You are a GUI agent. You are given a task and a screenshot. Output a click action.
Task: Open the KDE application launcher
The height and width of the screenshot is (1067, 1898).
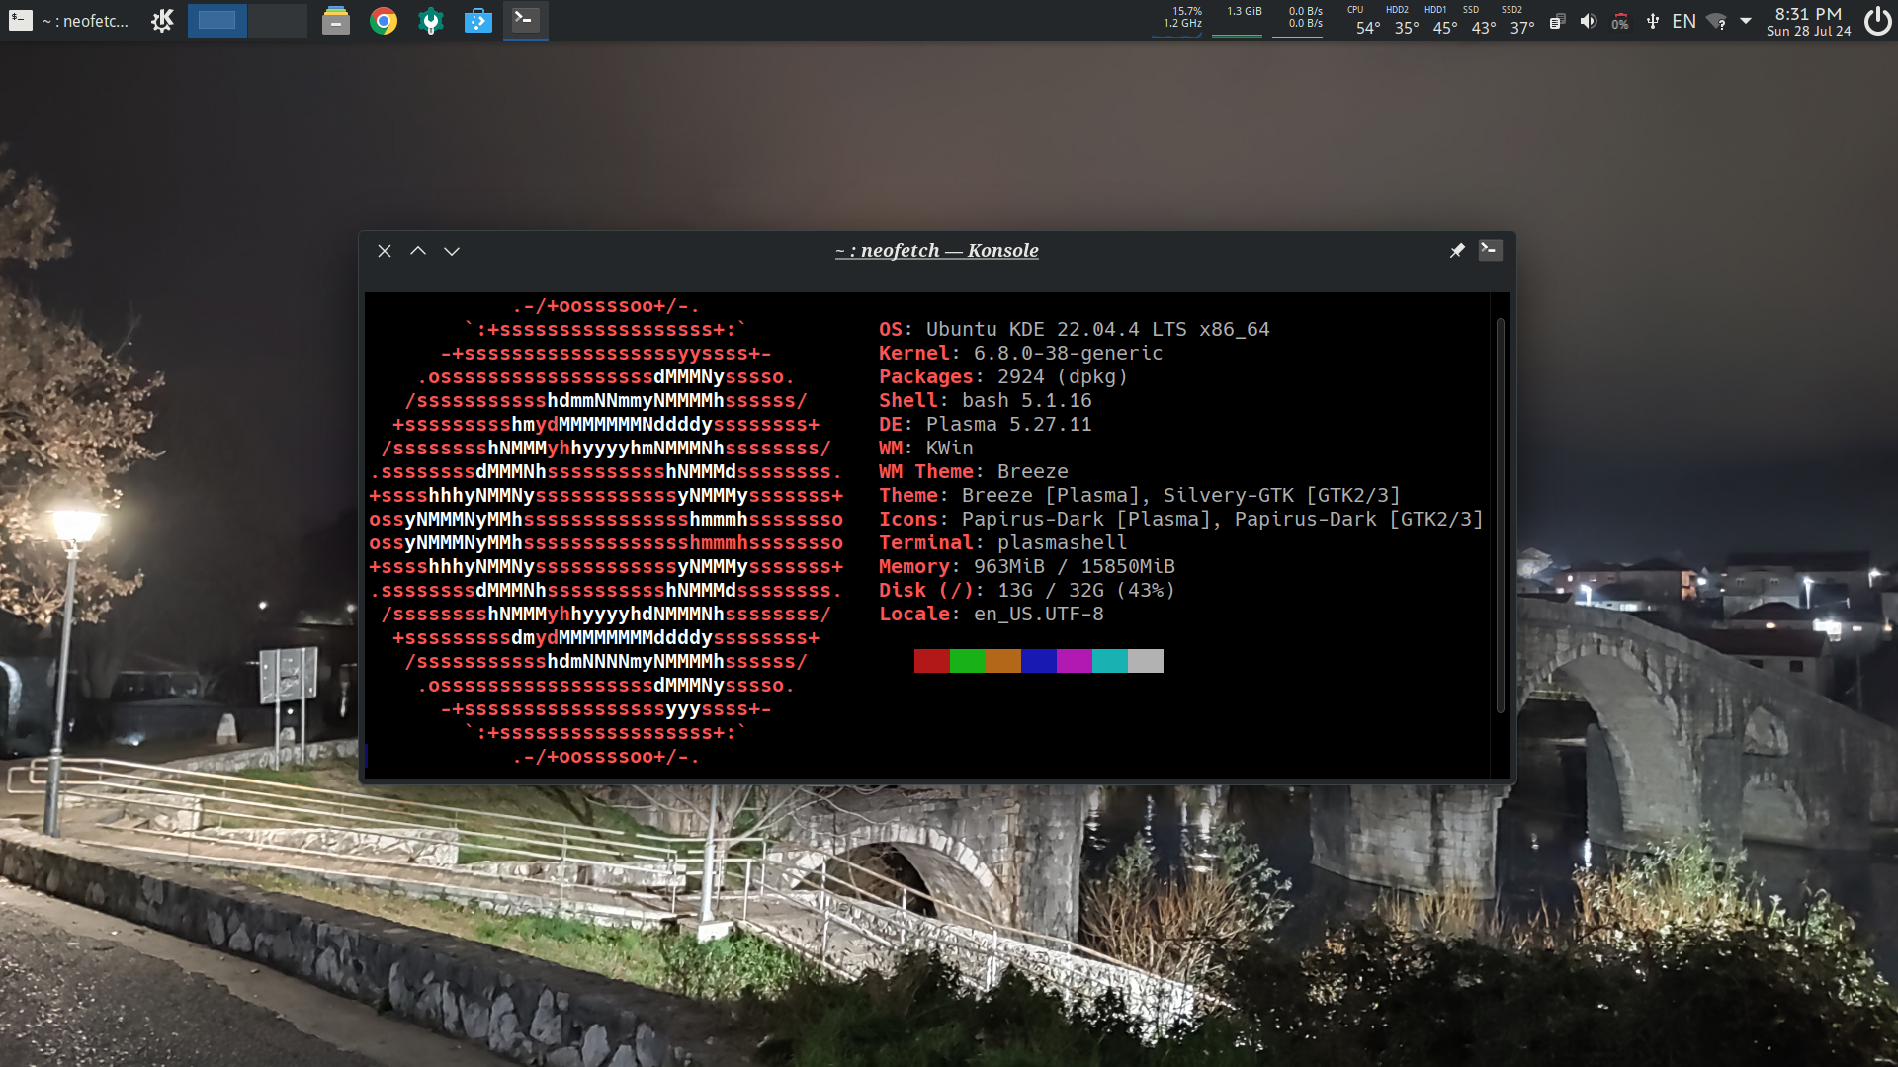coord(163,21)
